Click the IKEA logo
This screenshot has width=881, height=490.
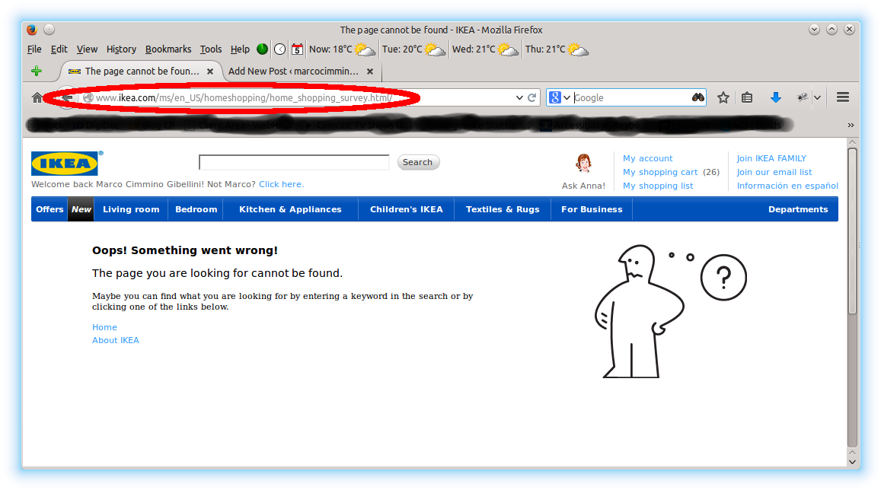(65, 164)
